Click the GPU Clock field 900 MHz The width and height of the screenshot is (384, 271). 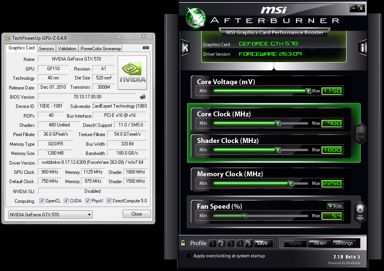click(50, 172)
